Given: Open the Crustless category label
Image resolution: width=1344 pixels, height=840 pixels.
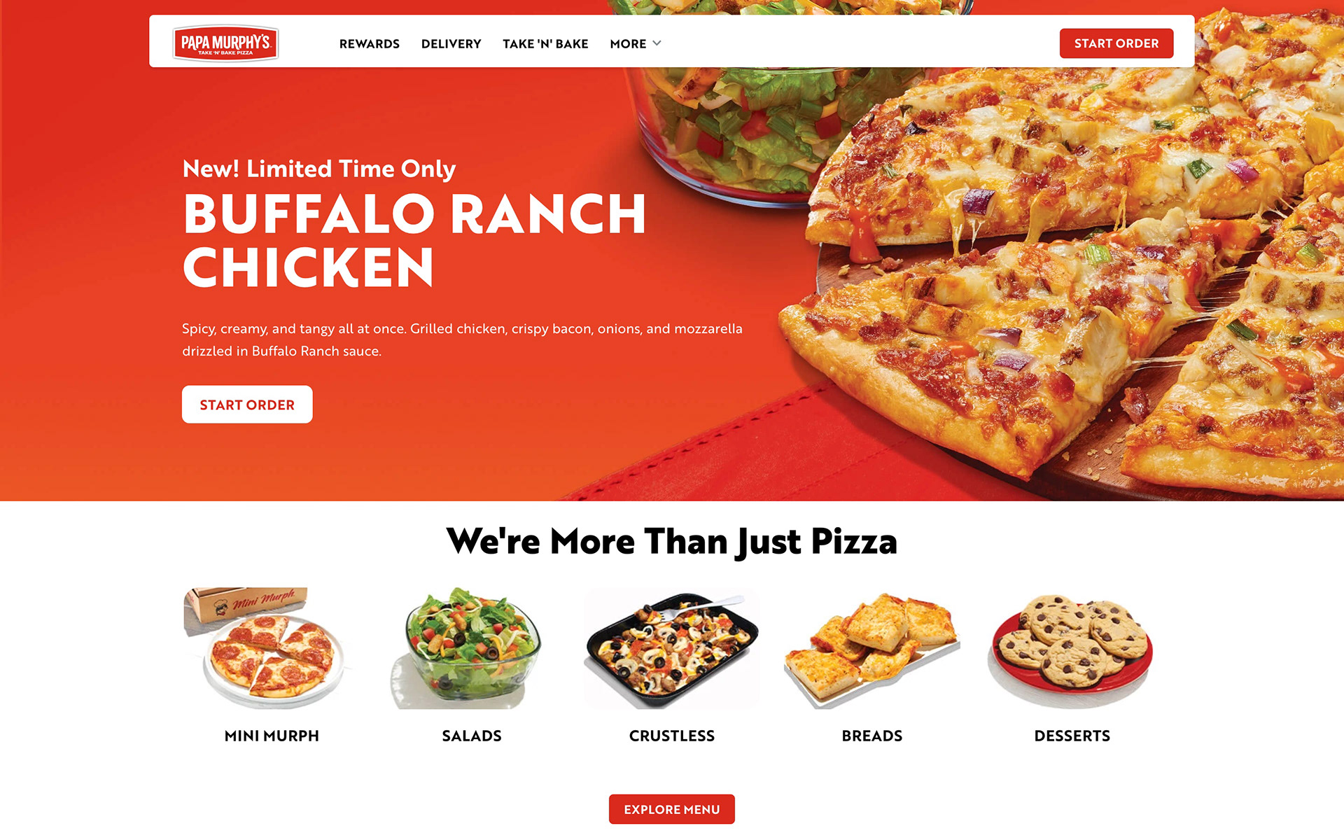Looking at the screenshot, I should point(672,736).
